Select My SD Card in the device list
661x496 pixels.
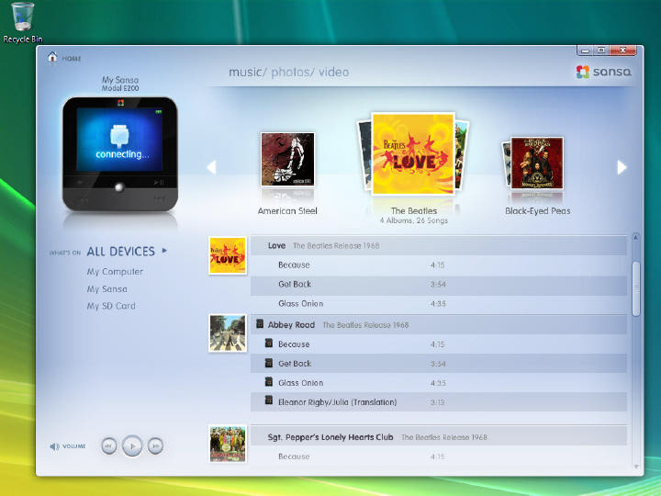click(x=111, y=306)
